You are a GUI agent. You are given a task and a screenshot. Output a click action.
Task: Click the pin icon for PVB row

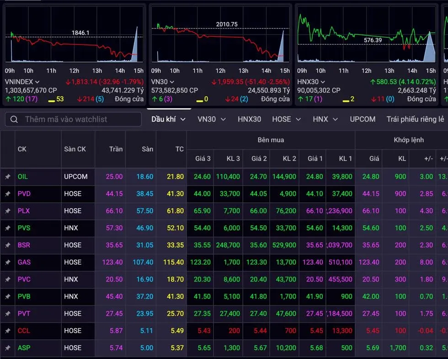pos(8,297)
